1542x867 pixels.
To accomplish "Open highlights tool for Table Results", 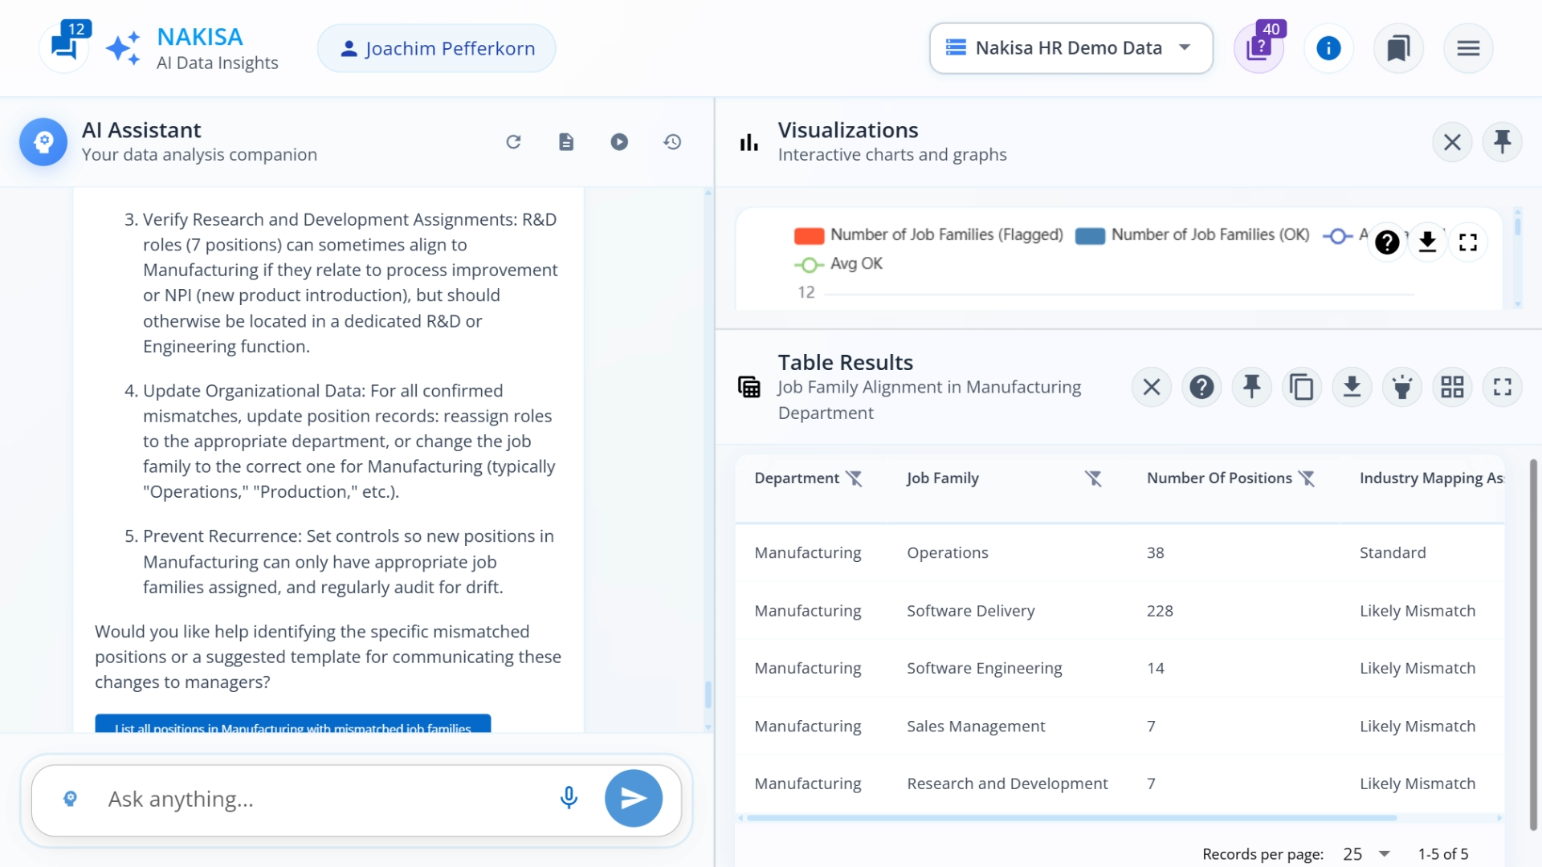I will (x=1402, y=386).
